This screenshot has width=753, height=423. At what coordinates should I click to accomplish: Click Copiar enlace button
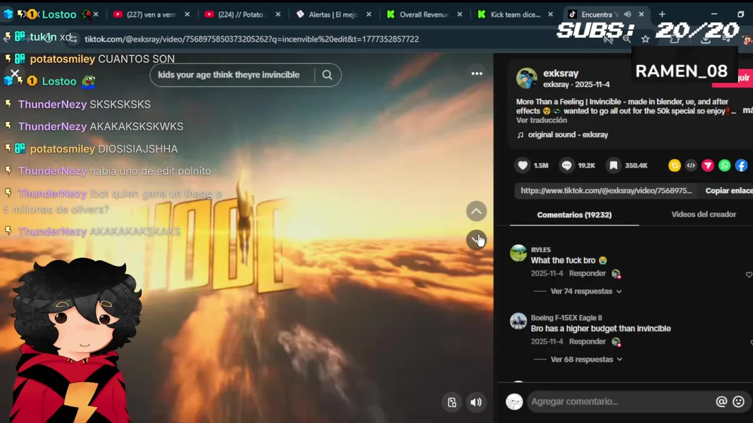tap(729, 191)
